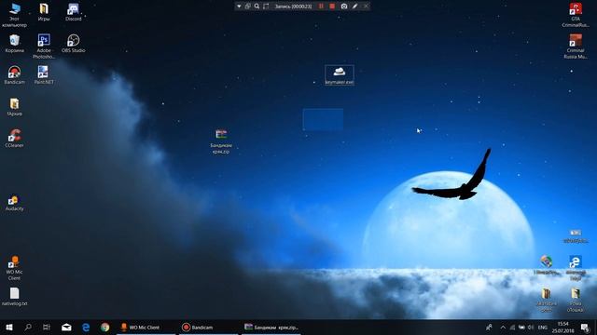Select the Adobe Photoshop desktop shortcut
Screen dimensions: 597x335
click(44, 47)
